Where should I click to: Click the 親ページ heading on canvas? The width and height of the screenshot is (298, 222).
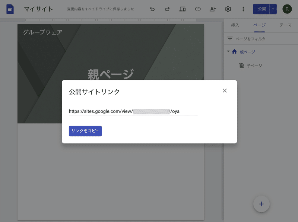click(x=111, y=74)
